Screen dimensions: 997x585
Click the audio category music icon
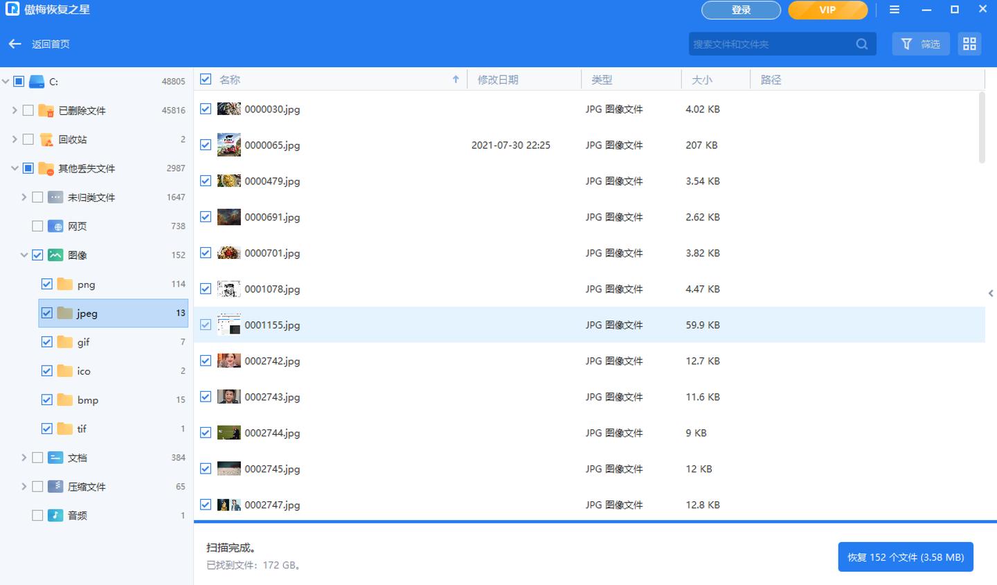point(55,516)
